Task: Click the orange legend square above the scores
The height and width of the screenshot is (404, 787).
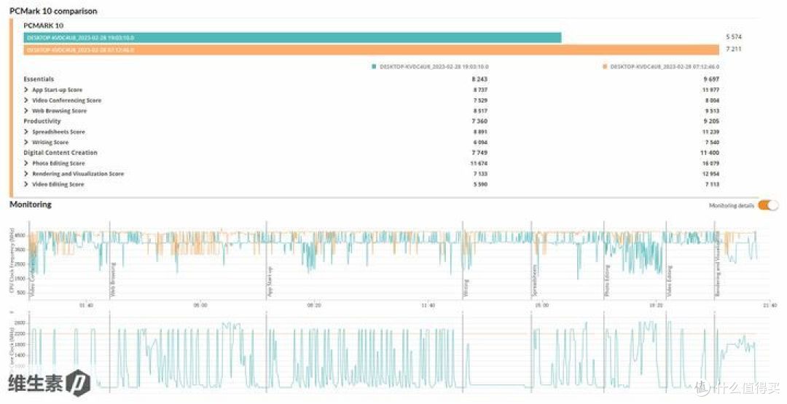Action: click(605, 66)
